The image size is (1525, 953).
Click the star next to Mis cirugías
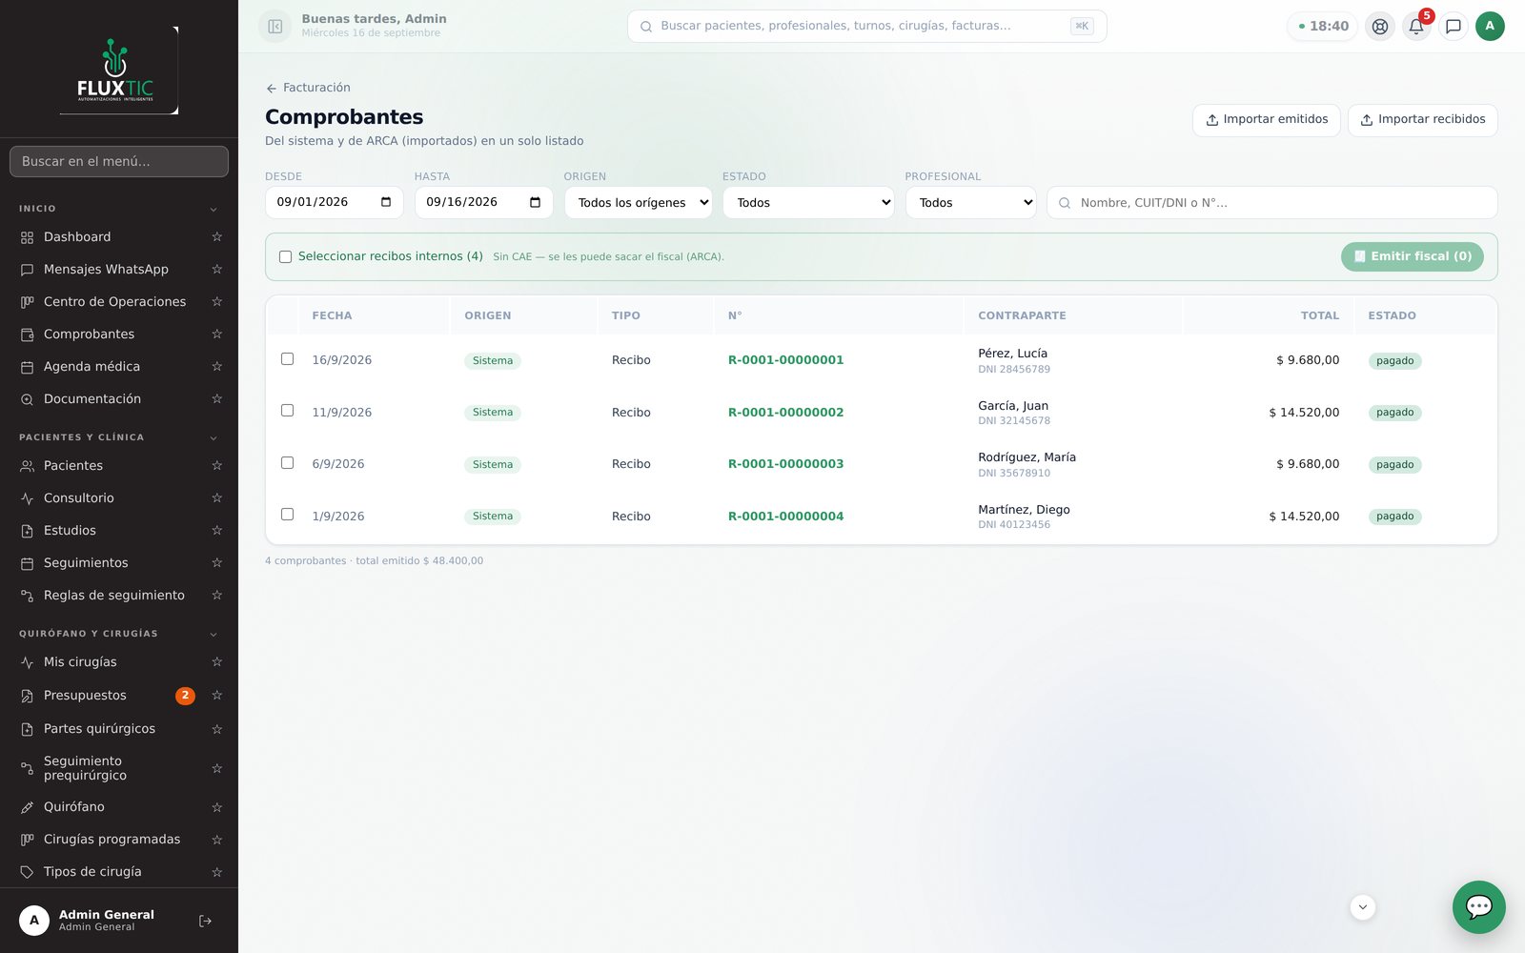click(216, 662)
